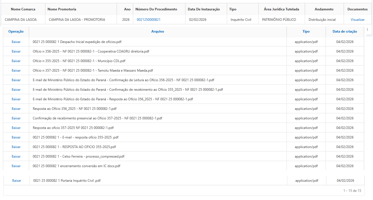Click the Visualizar documents link
The height and width of the screenshot is (200, 373).
(x=357, y=20)
